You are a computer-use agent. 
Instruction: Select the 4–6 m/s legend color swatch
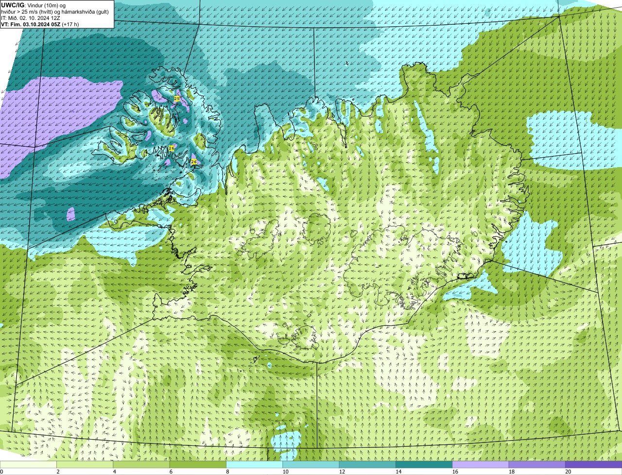point(141,464)
